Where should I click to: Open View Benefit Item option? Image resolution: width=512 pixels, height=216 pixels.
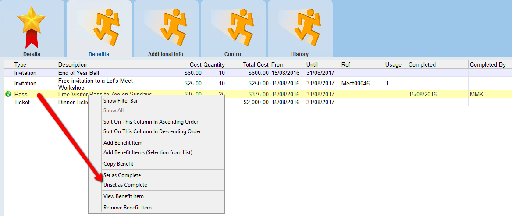(x=123, y=196)
